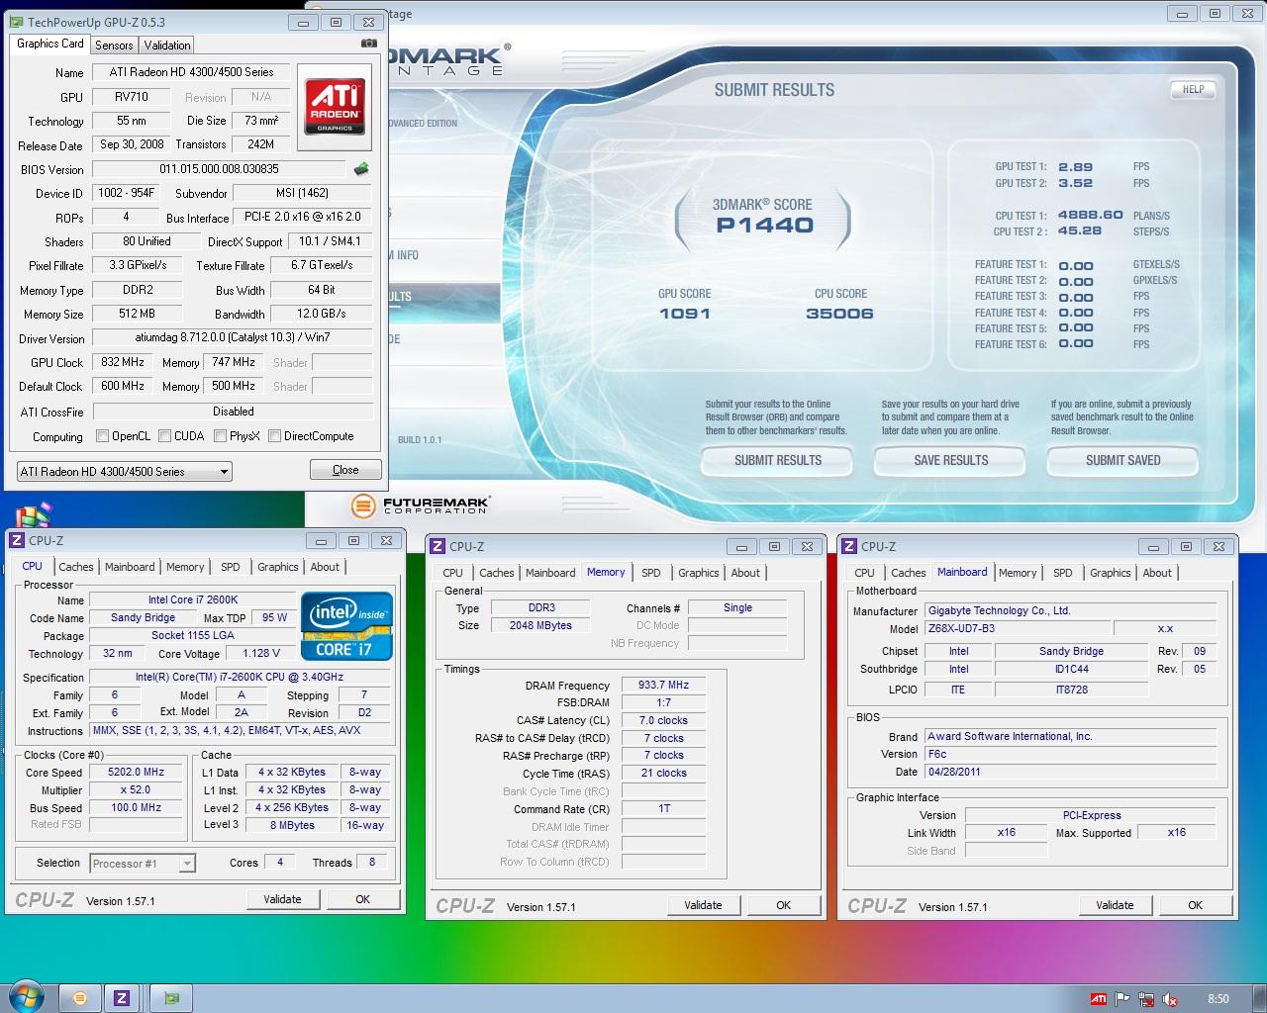Enable the OpenCL checkbox
Viewport: 1267px width, 1013px height.
[102, 435]
